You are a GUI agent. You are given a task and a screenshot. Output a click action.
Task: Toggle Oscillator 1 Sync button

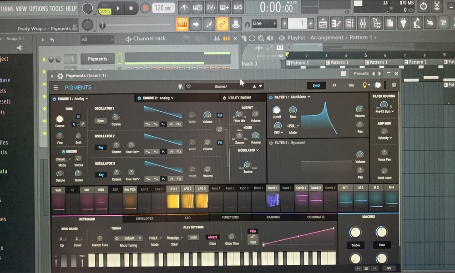(x=101, y=120)
